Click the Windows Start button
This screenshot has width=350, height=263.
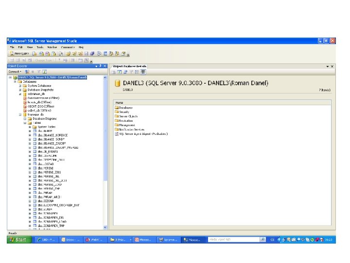pyautogui.click(x=19, y=240)
